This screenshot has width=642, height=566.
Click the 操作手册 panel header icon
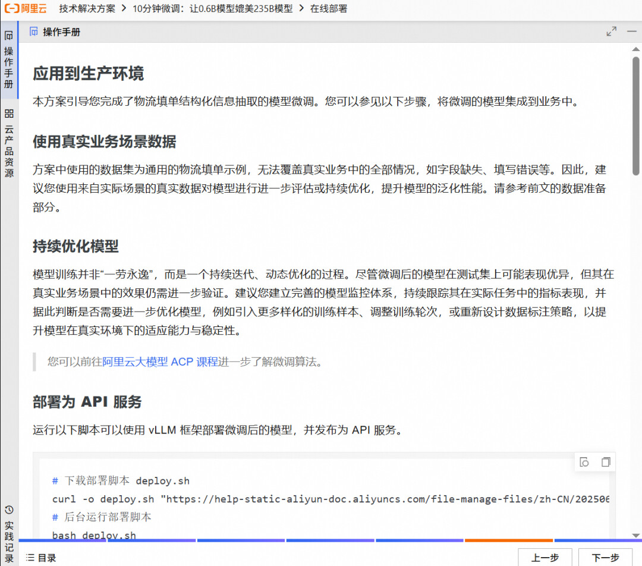point(33,32)
